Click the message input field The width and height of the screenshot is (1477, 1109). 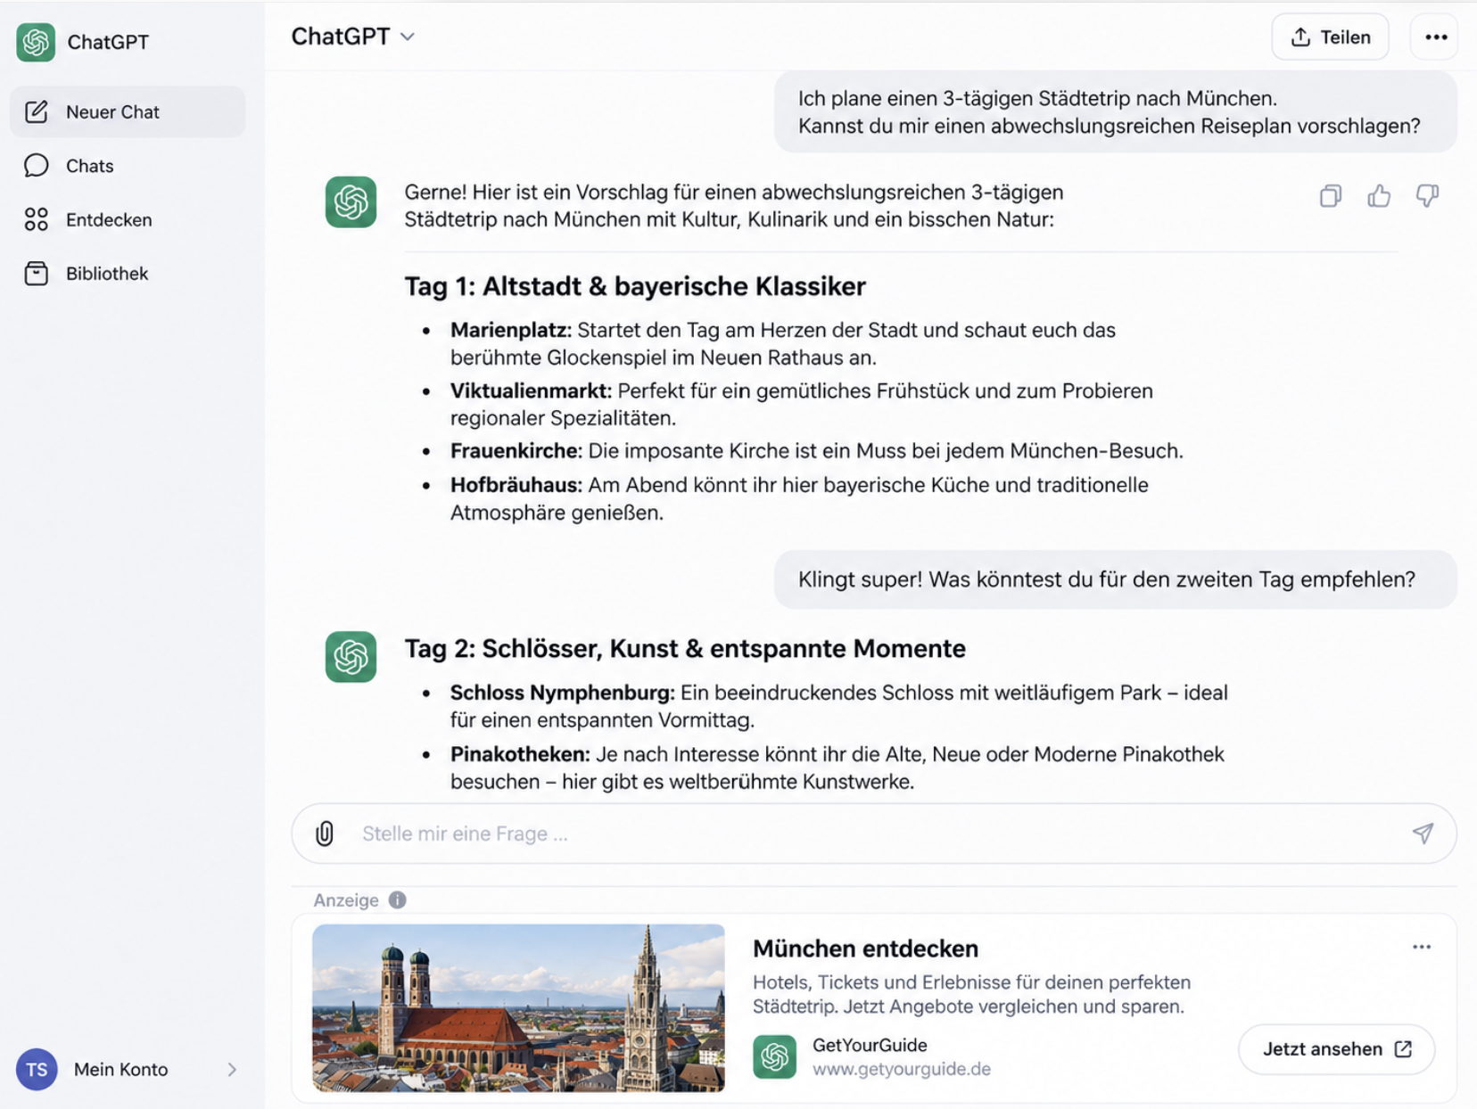(874, 834)
